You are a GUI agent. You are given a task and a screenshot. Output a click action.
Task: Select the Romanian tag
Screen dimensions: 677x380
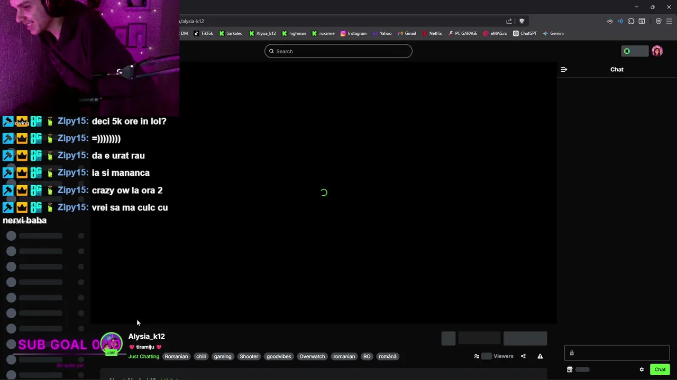click(x=176, y=356)
